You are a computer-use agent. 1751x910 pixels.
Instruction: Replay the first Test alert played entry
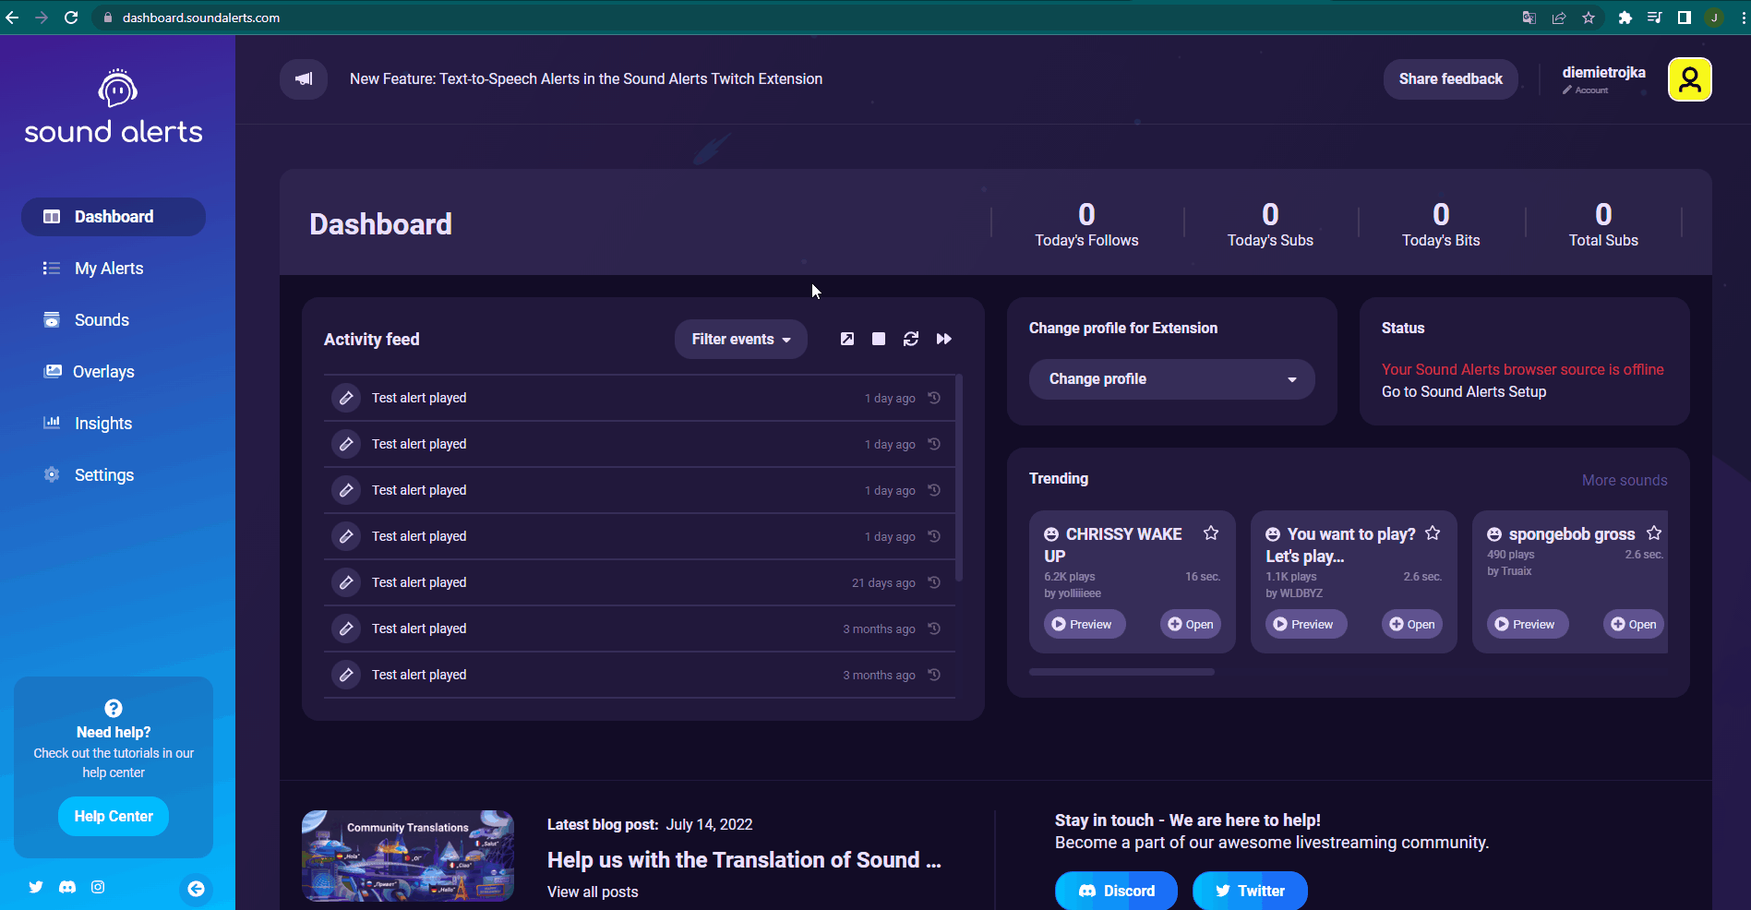pyautogui.click(x=934, y=398)
